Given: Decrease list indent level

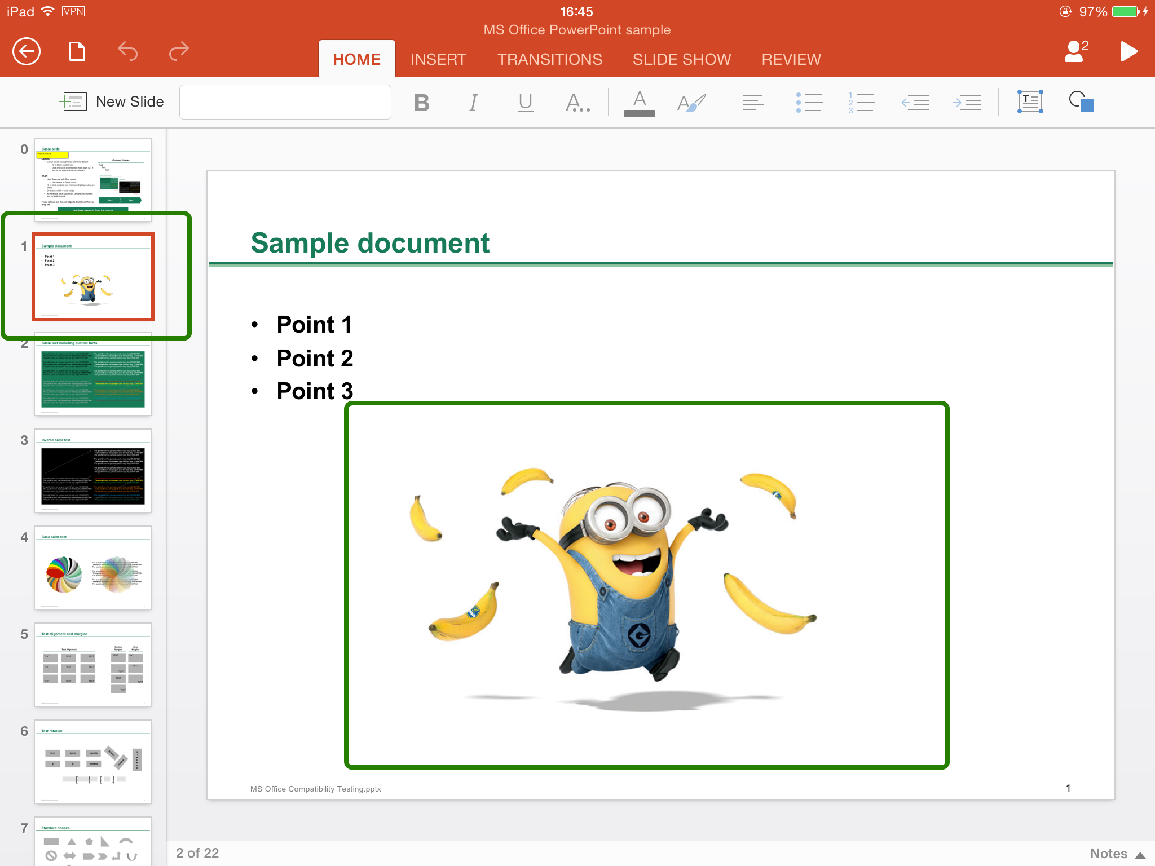Looking at the screenshot, I should (915, 103).
